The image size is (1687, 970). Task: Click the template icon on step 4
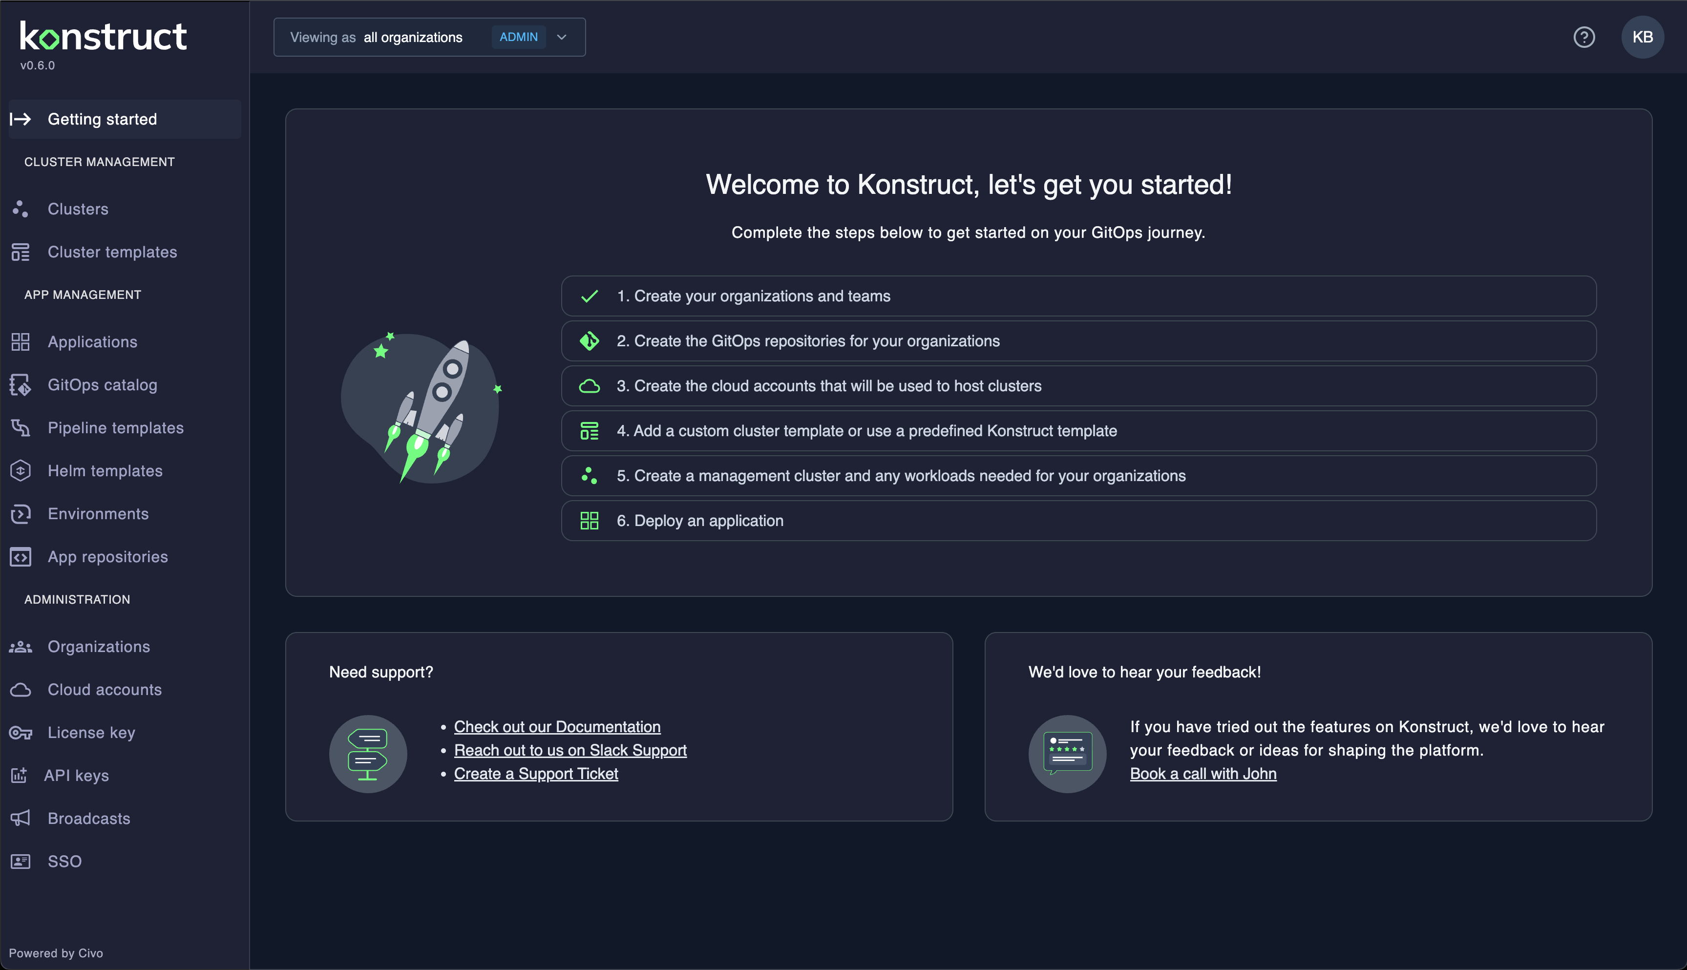590,431
